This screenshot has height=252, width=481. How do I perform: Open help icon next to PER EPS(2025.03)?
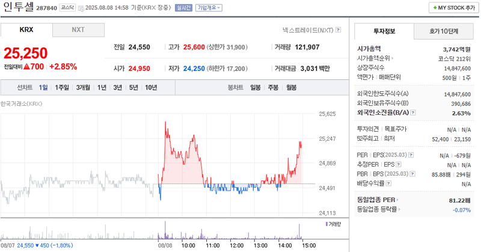[x=411, y=155]
